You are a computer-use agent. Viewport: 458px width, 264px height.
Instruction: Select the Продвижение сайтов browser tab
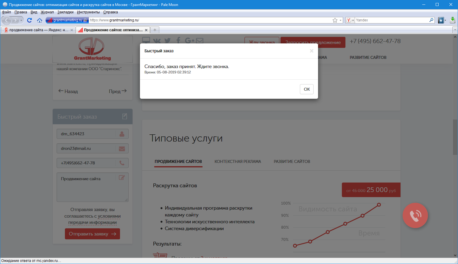click(113, 30)
